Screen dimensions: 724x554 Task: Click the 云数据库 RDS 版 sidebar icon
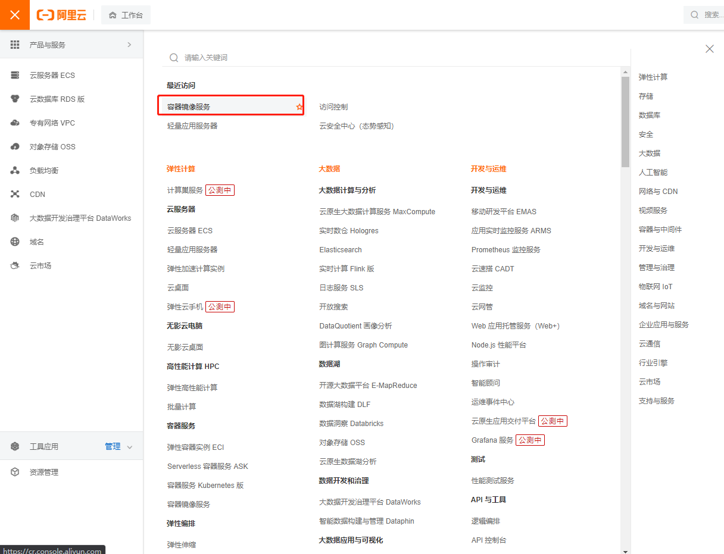coord(15,99)
